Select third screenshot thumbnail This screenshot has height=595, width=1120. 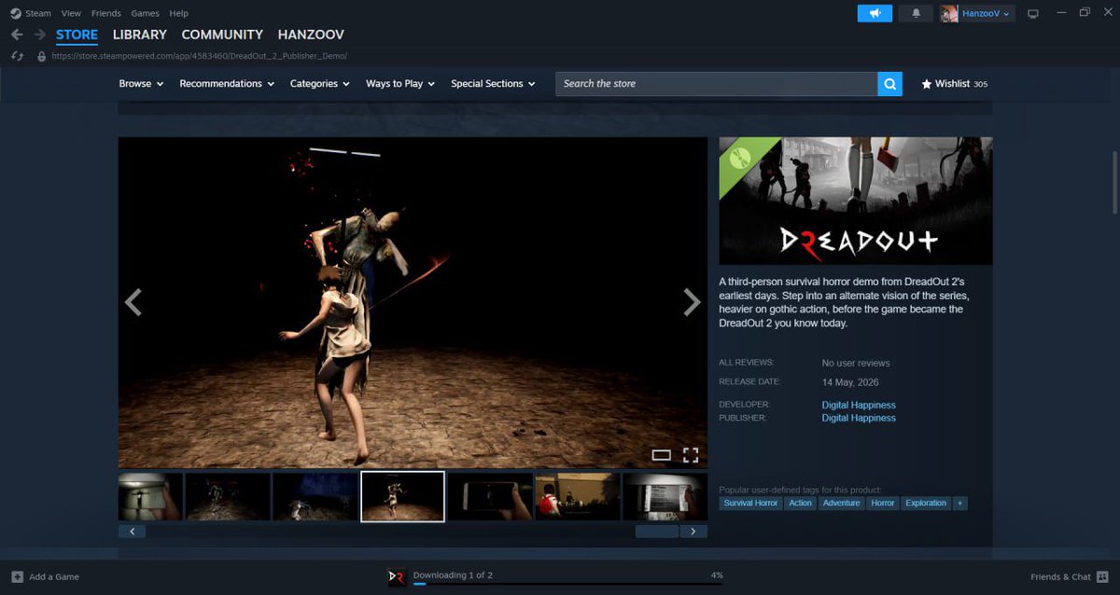tap(315, 496)
